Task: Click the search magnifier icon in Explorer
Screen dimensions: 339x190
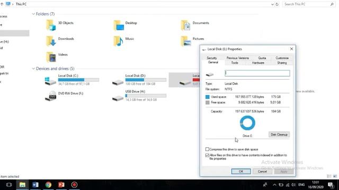Action: 332,4
